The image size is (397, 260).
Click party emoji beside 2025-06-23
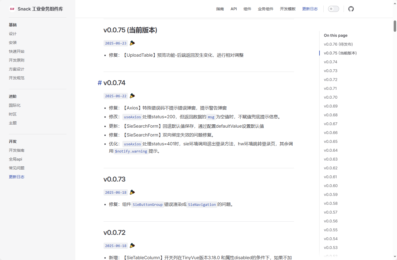coord(132,43)
